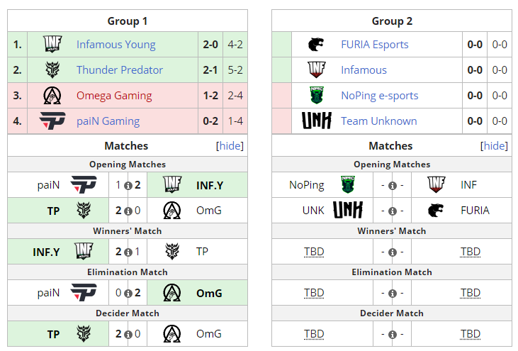518x351 pixels.
Task: Expand Group 1 Elimination Match details
Action: coord(128,294)
